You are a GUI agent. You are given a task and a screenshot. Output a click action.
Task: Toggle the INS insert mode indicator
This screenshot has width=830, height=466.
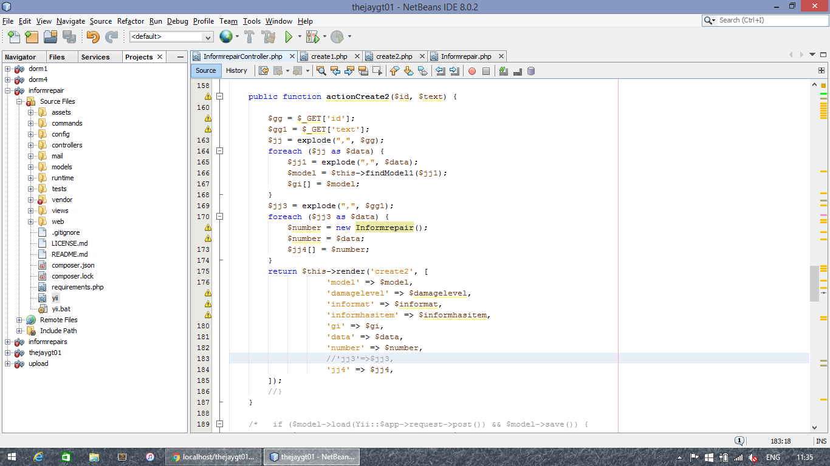[x=821, y=441]
